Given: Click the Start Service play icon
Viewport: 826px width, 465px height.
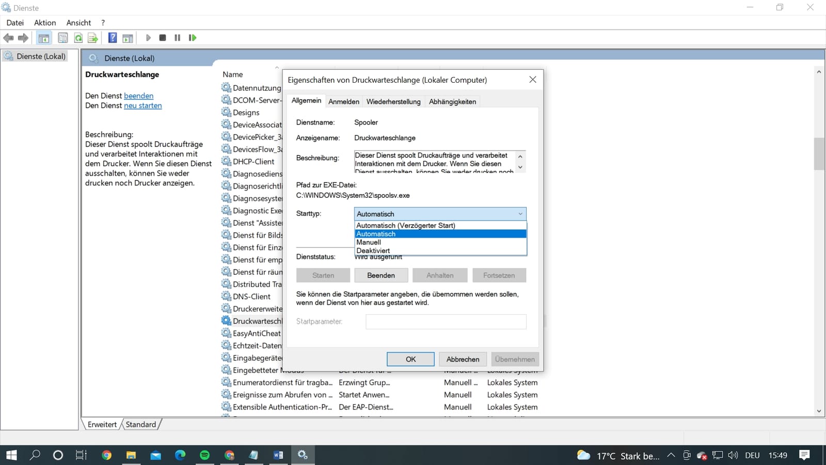Looking at the screenshot, I should [x=148, y=38].
